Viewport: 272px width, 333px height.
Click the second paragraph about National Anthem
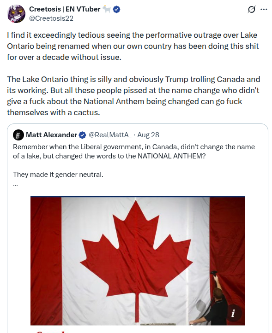point(133,96)
